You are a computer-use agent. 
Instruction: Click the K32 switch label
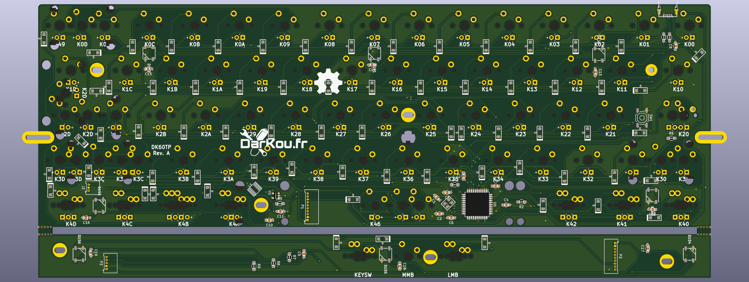tap(588, 179)
